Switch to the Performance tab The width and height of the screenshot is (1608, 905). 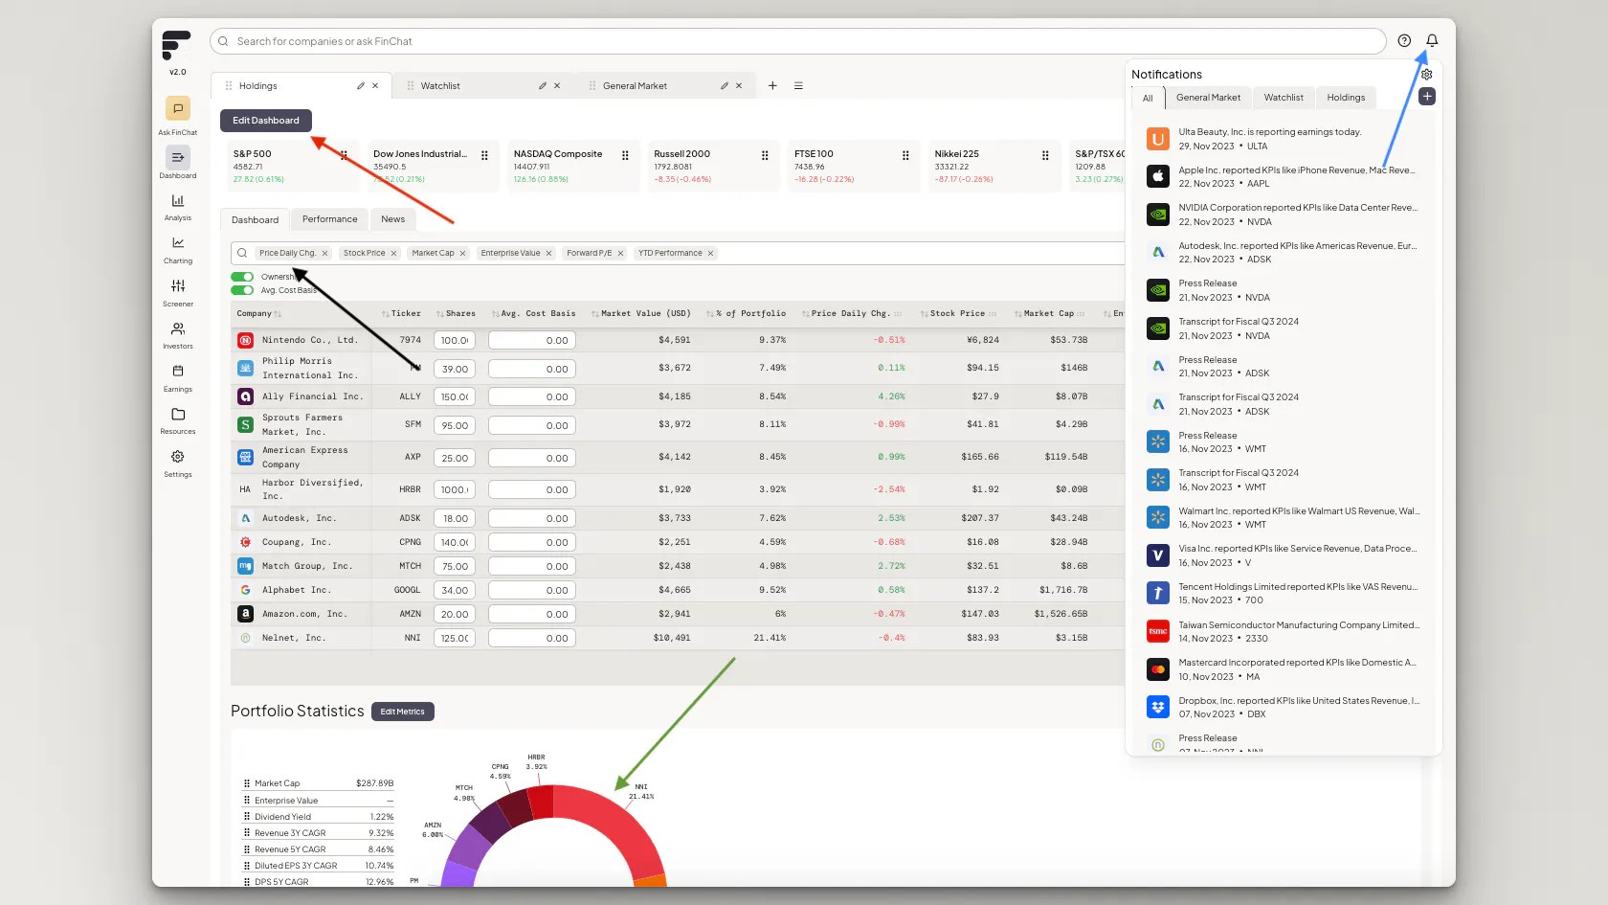click(x=329, y=219)
